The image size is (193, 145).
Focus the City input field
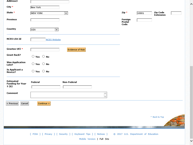(x=45, y=7)
